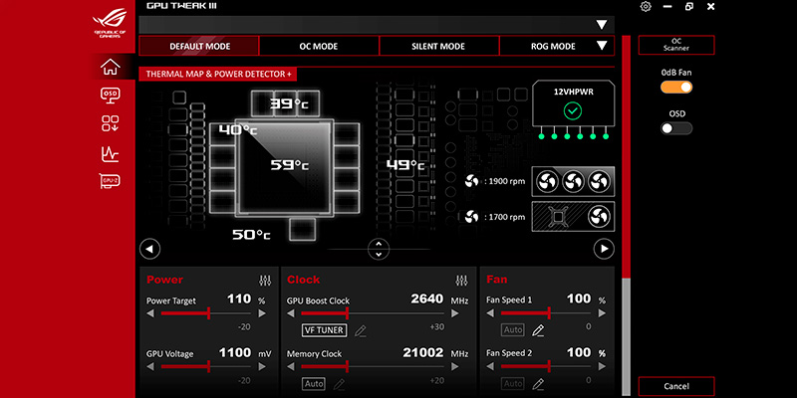Go to next thermal map view
The width and height of the screenshot is (797, 398).
click(604, 249)
